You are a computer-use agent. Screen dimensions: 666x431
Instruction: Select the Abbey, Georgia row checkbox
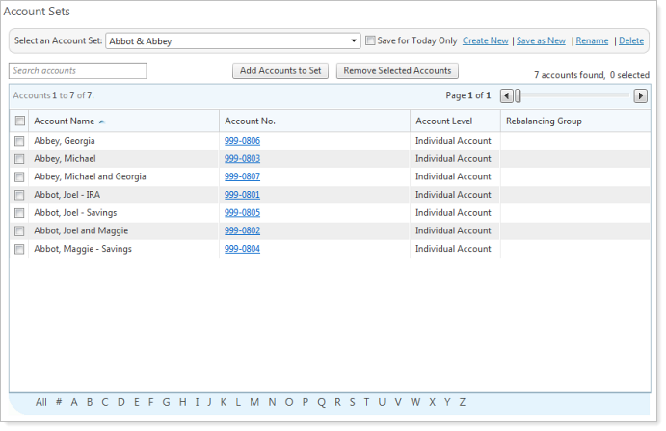(20, 141)
